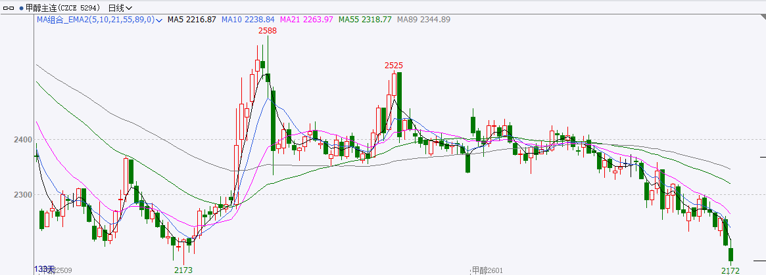The width and height of the screenshot is (766, 275).
Task: Select the MA10 2238.84 legend label
Action: click(x=248, y=20)
